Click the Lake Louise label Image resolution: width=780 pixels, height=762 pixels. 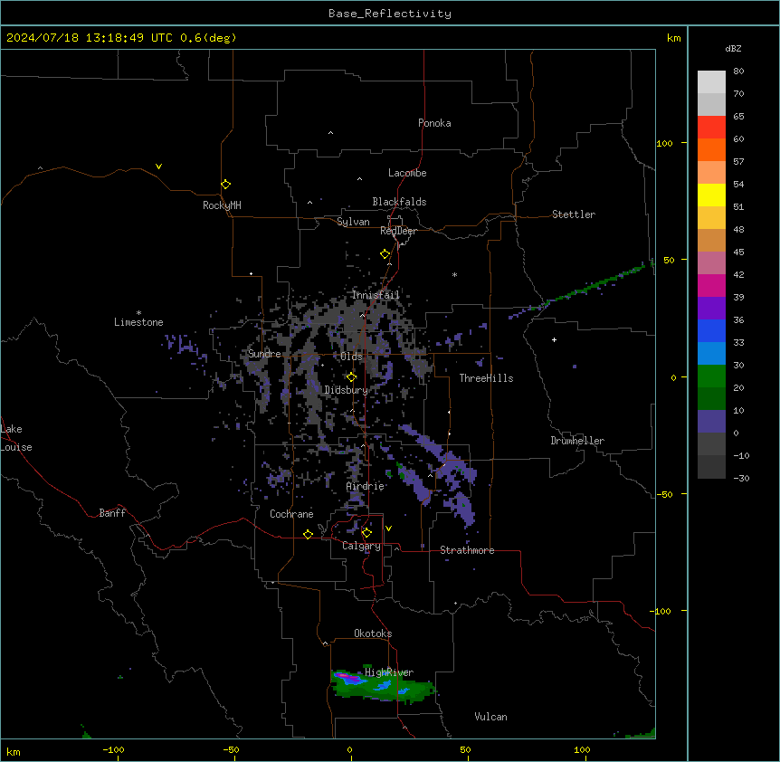(16, 438)
